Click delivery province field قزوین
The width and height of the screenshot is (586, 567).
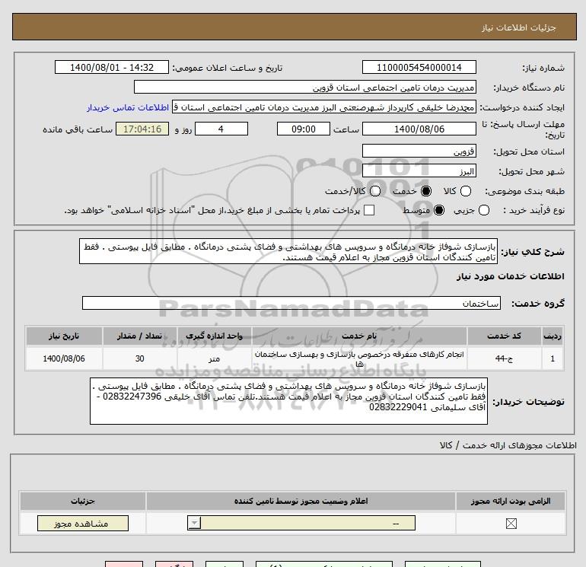pyautogui.click(x=419, y=151)
